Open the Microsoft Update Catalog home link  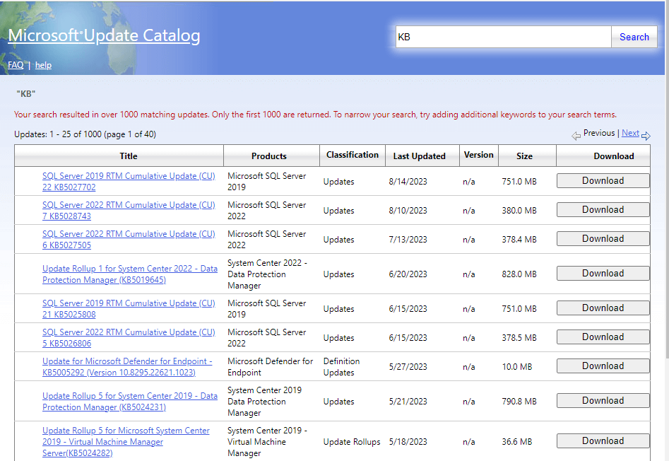point(104,36)
